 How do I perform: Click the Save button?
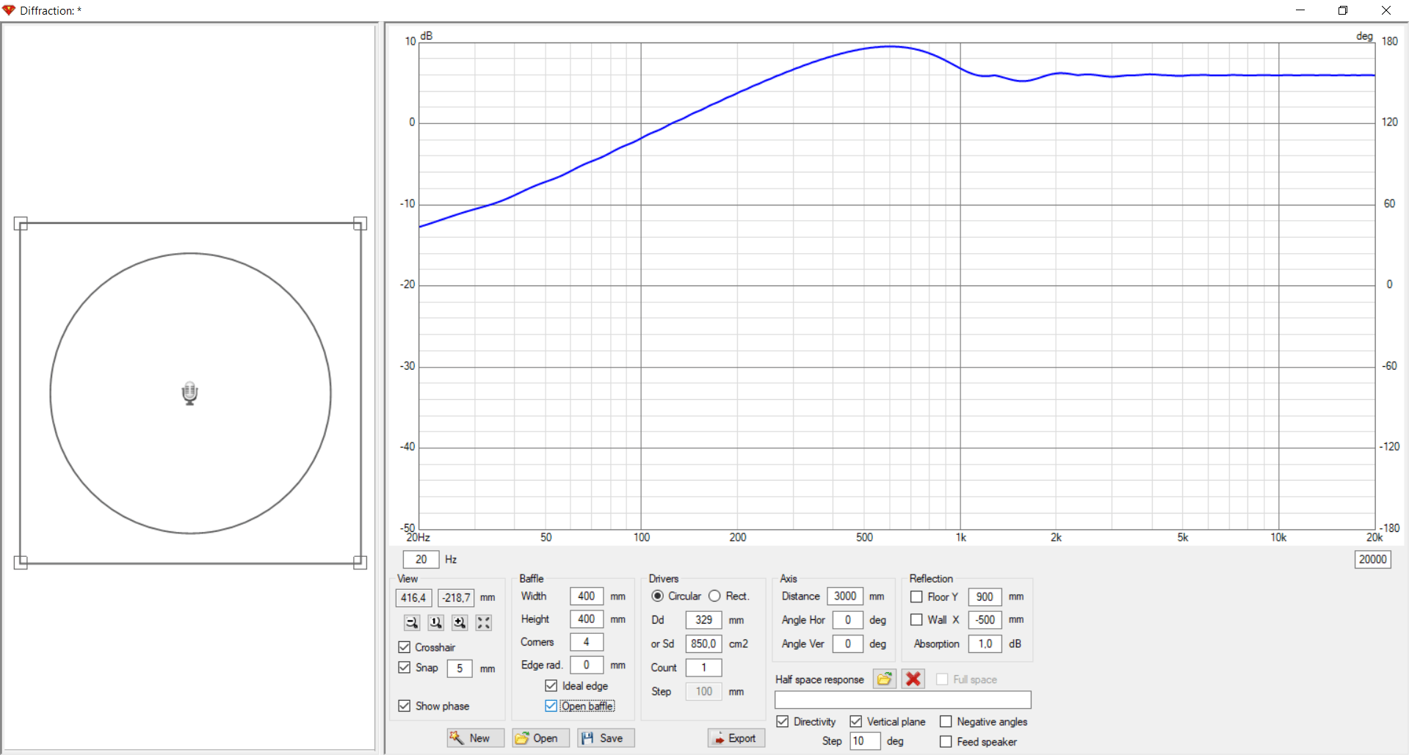coord(606,738)
